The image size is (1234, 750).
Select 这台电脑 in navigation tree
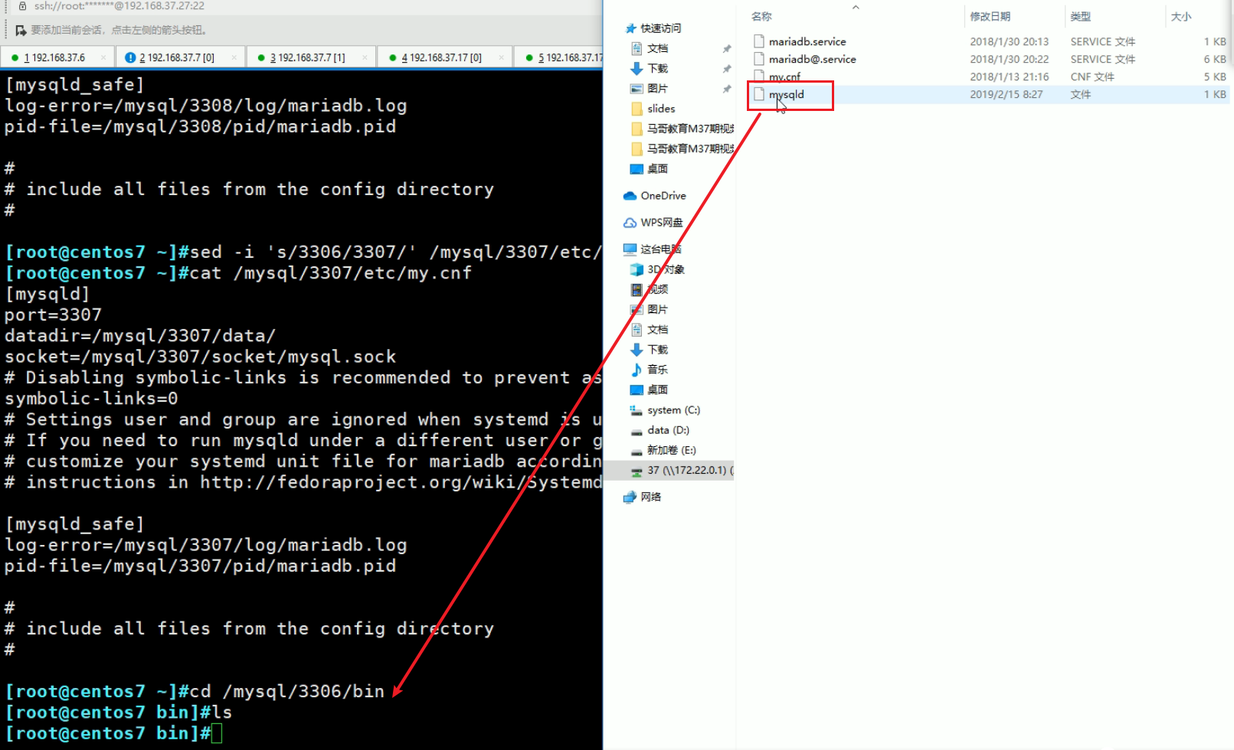pos(660,249)
